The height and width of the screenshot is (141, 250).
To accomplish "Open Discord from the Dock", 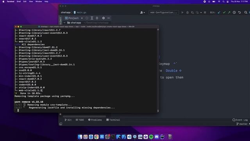I will [x=157, y=137].
